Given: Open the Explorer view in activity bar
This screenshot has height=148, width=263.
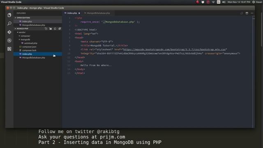Looking at the screenshot, I should 9,15.
